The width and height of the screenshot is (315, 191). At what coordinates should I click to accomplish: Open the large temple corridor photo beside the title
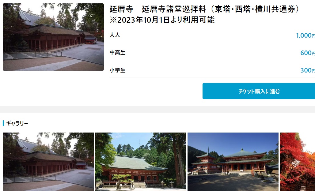tap(53, 37)
